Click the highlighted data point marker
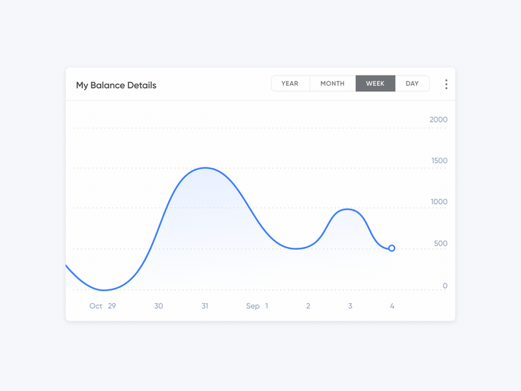This screenshot has width=521, height=391. pos(392,248)
